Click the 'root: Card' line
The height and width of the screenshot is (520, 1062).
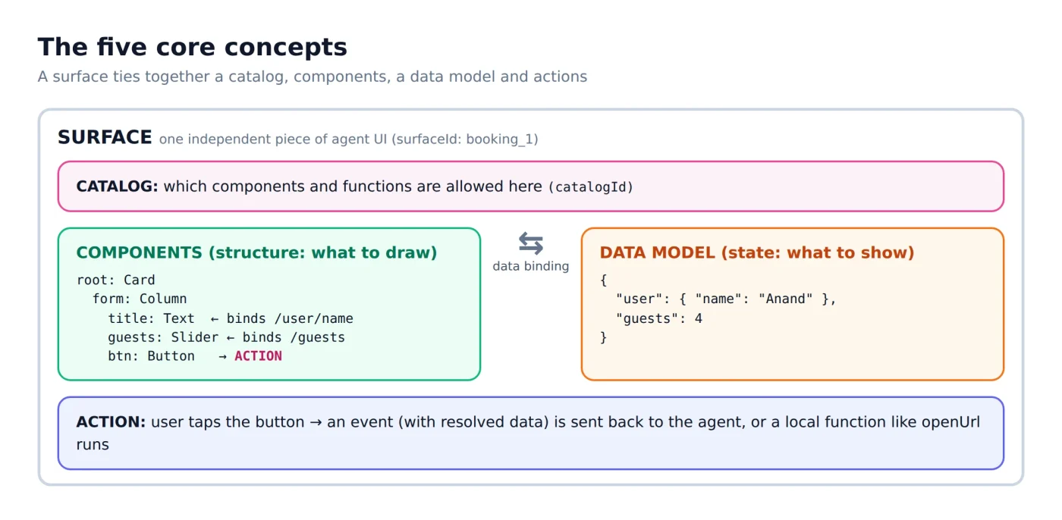coord(116,280)
